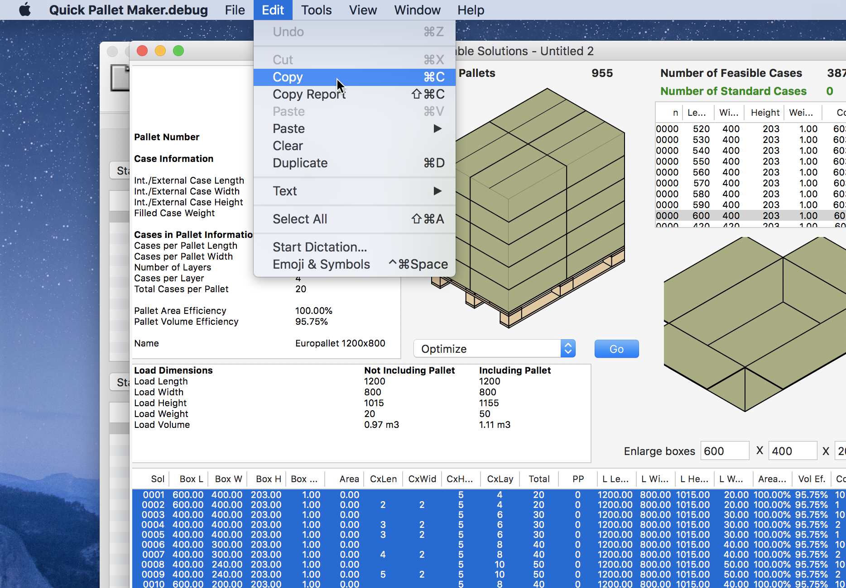Click the green zoom button of the front window
The image size is (846, 588).
[178, 51]
